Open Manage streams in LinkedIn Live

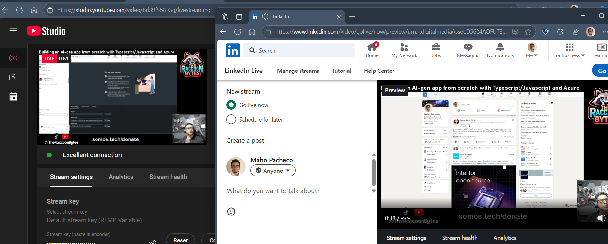click(298, 71)
